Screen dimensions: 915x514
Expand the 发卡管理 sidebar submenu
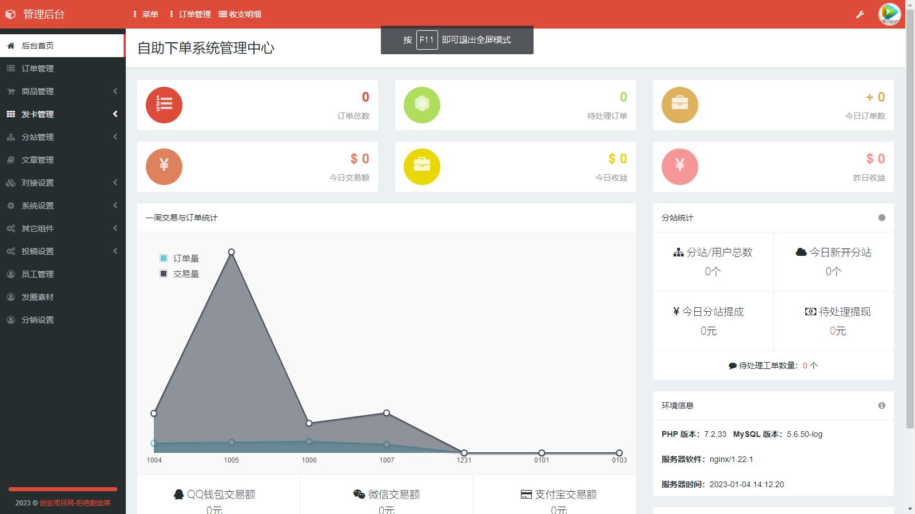62,114
